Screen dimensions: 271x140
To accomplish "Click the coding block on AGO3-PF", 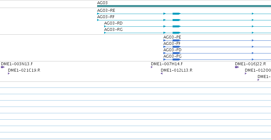I will point(176,47).
